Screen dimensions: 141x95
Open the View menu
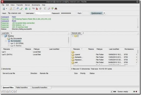[x=13, y=5]
